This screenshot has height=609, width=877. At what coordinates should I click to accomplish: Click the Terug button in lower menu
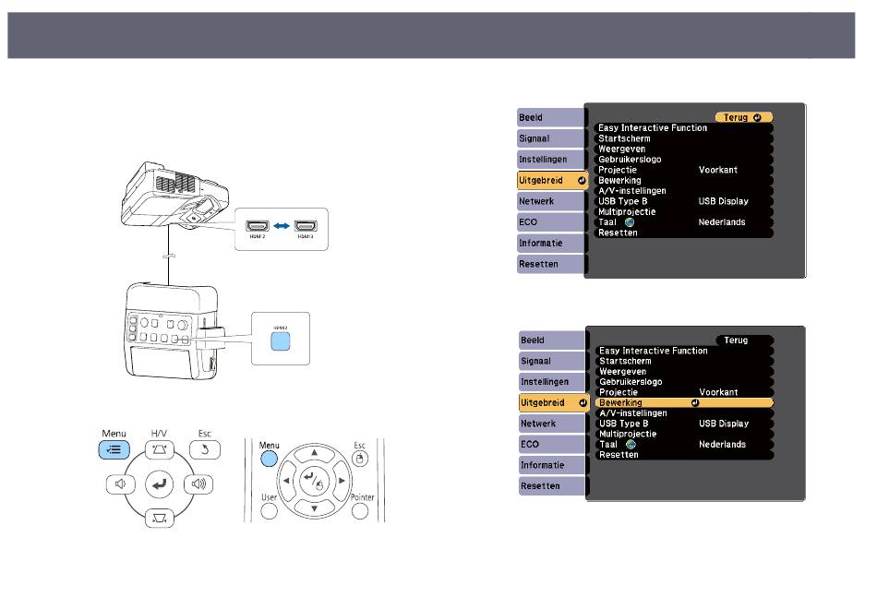click(745, 340)
